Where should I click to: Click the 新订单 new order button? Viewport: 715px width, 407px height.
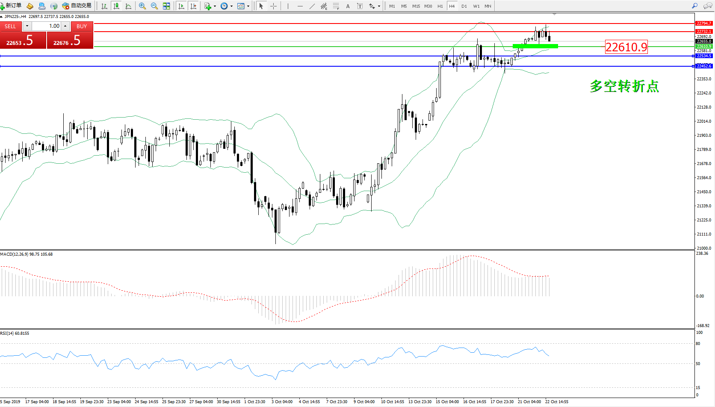pyautogui.click(x=12, y=6)
